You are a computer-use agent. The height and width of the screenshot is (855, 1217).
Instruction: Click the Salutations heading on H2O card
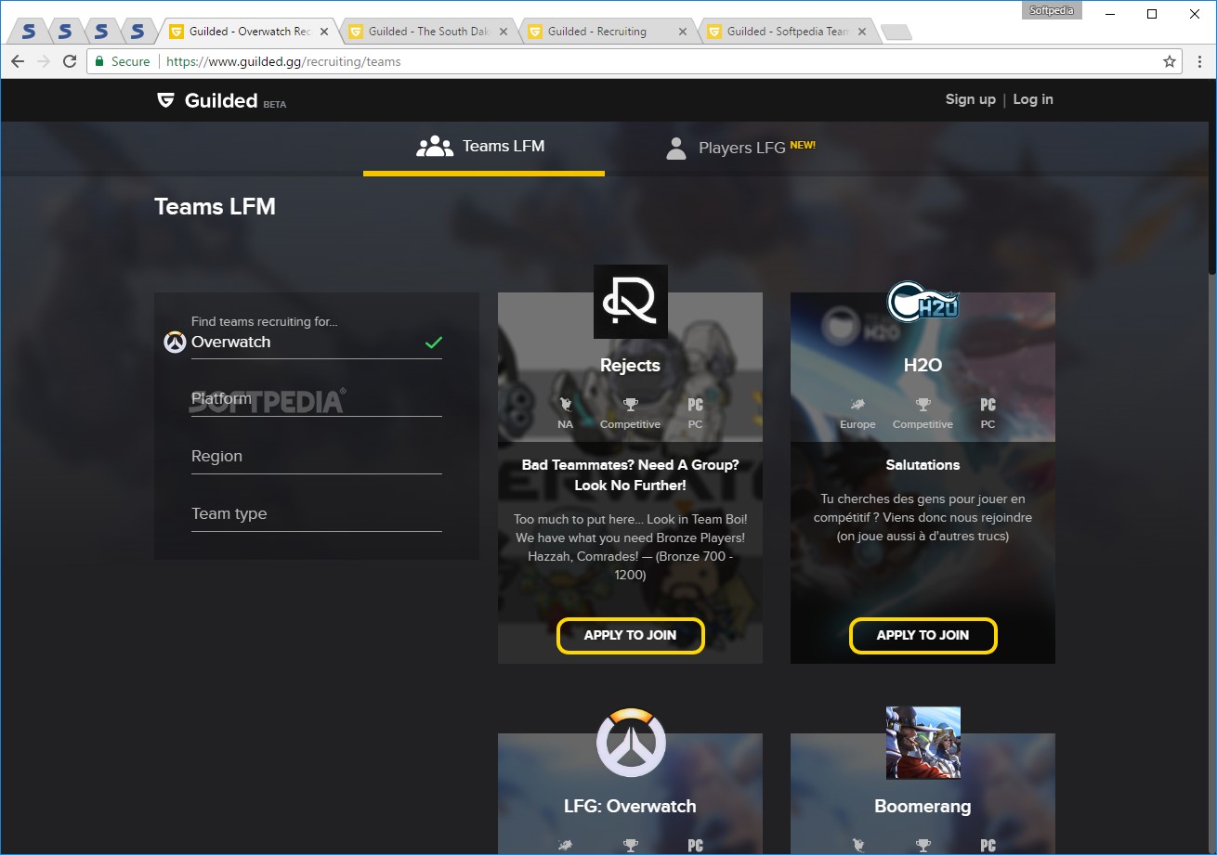pos(923,465)
